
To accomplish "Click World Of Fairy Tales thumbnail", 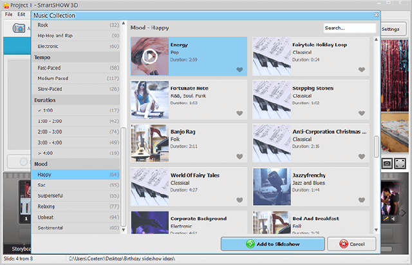I will [x=150, y=186].
